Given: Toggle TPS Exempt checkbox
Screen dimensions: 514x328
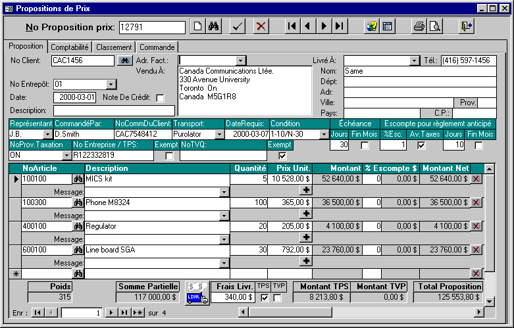Looking at the screenshot, I should point(169,156).
